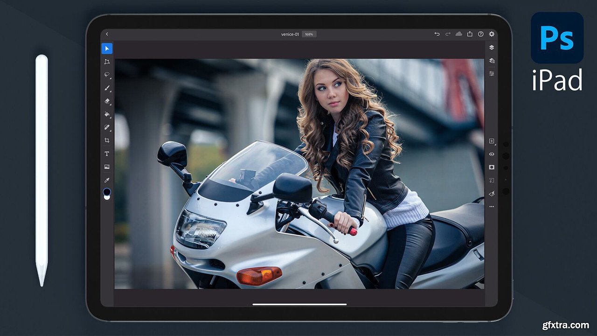
Task: Select the Type tool
Action: tap(107, 154)
